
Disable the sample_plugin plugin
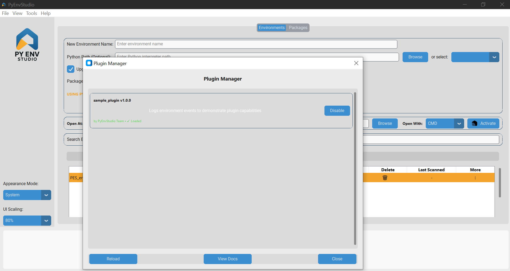(x=337, y=111)
